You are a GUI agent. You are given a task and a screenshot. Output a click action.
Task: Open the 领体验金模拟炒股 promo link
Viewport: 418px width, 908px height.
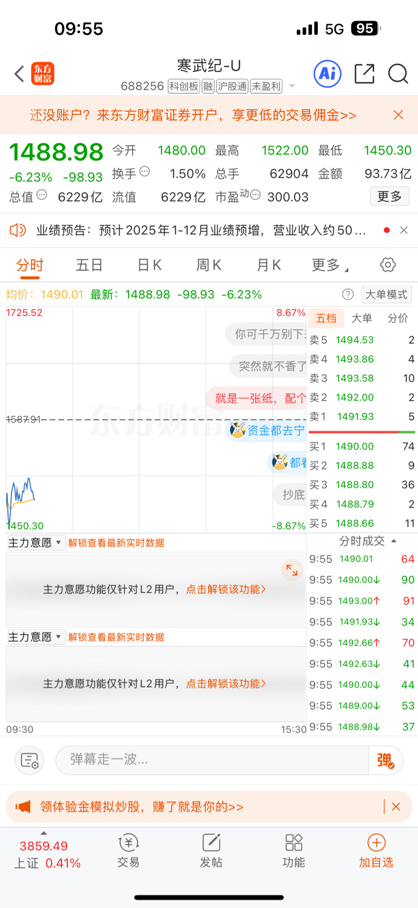(x=142, y=807)
